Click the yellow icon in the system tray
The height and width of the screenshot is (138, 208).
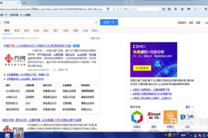170,135
